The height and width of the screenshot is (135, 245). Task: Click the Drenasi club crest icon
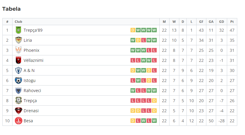click(18, 111)
